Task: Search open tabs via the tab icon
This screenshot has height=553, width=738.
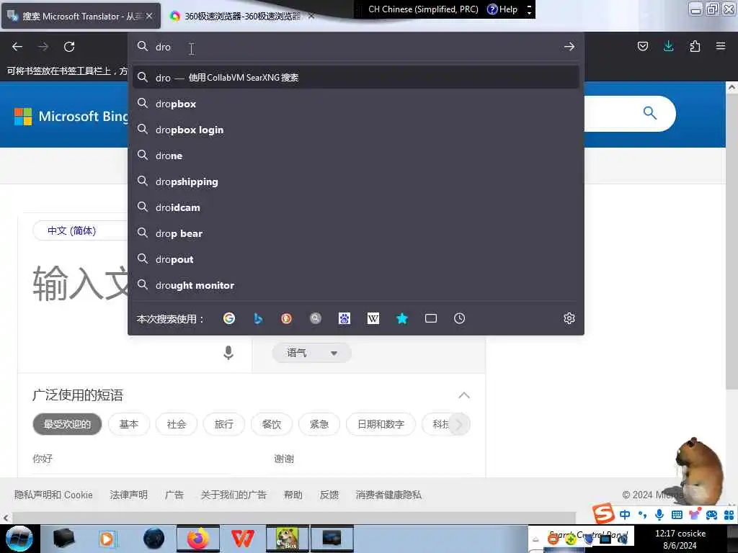Action: (x=431, y=318)
